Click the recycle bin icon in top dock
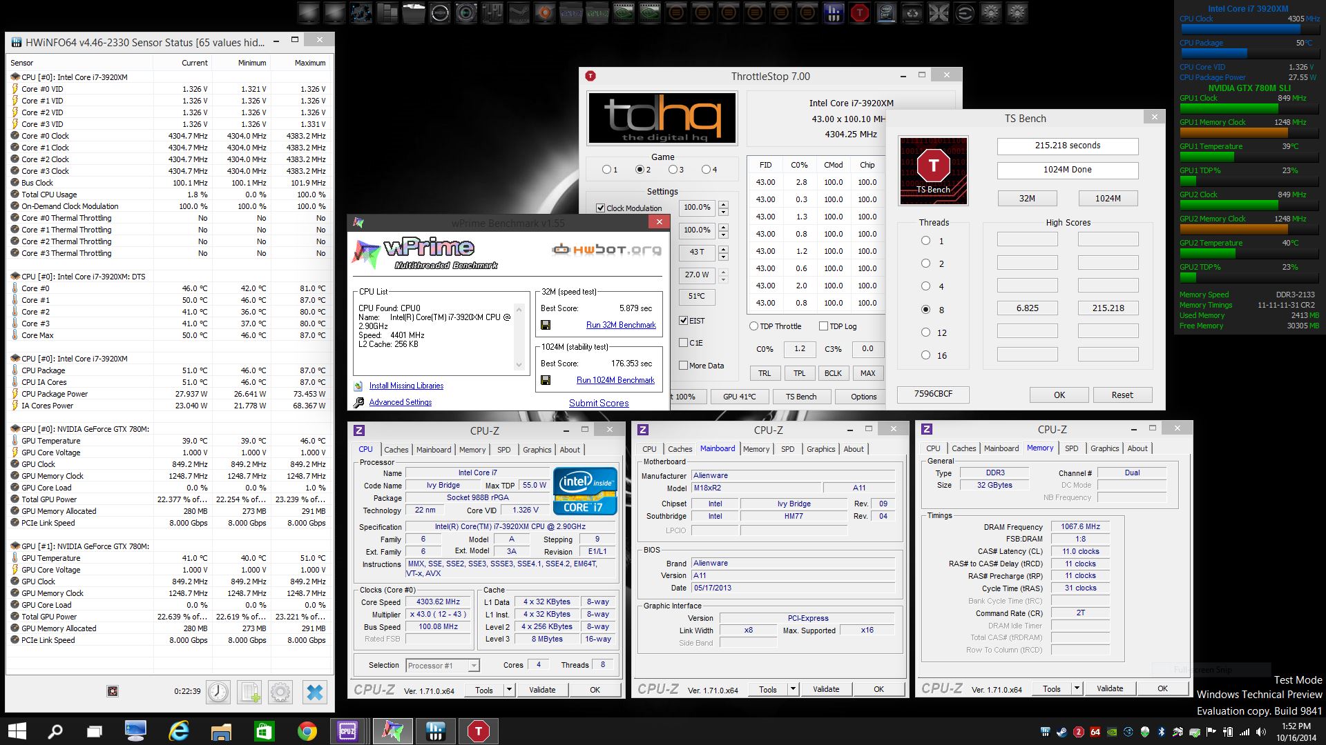The width and height of the screenshot is (1326, 745). pyautogui.click(x=912, y=13)
